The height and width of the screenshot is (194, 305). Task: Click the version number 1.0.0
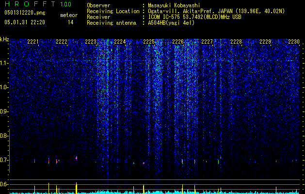(66, 4)
